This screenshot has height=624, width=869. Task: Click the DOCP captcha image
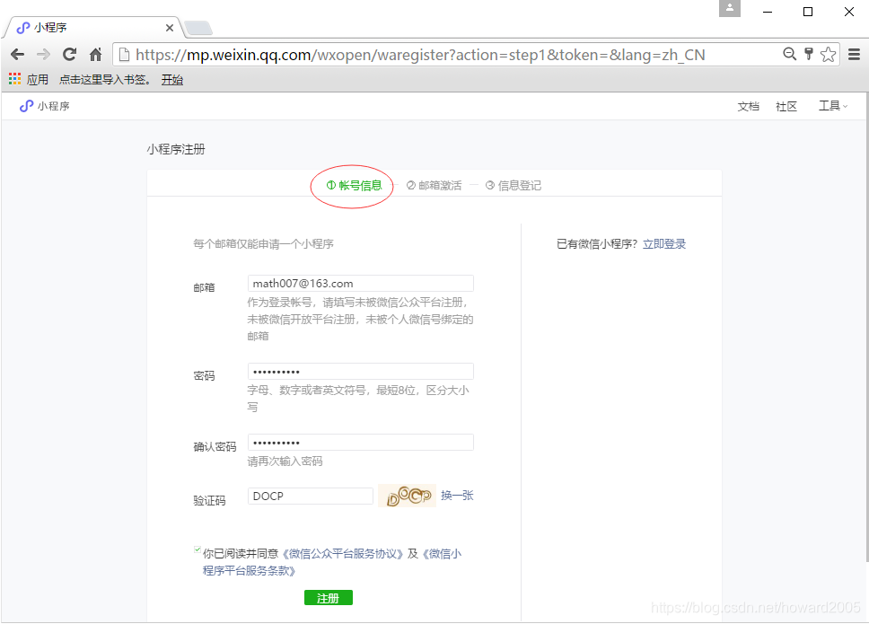407,495
